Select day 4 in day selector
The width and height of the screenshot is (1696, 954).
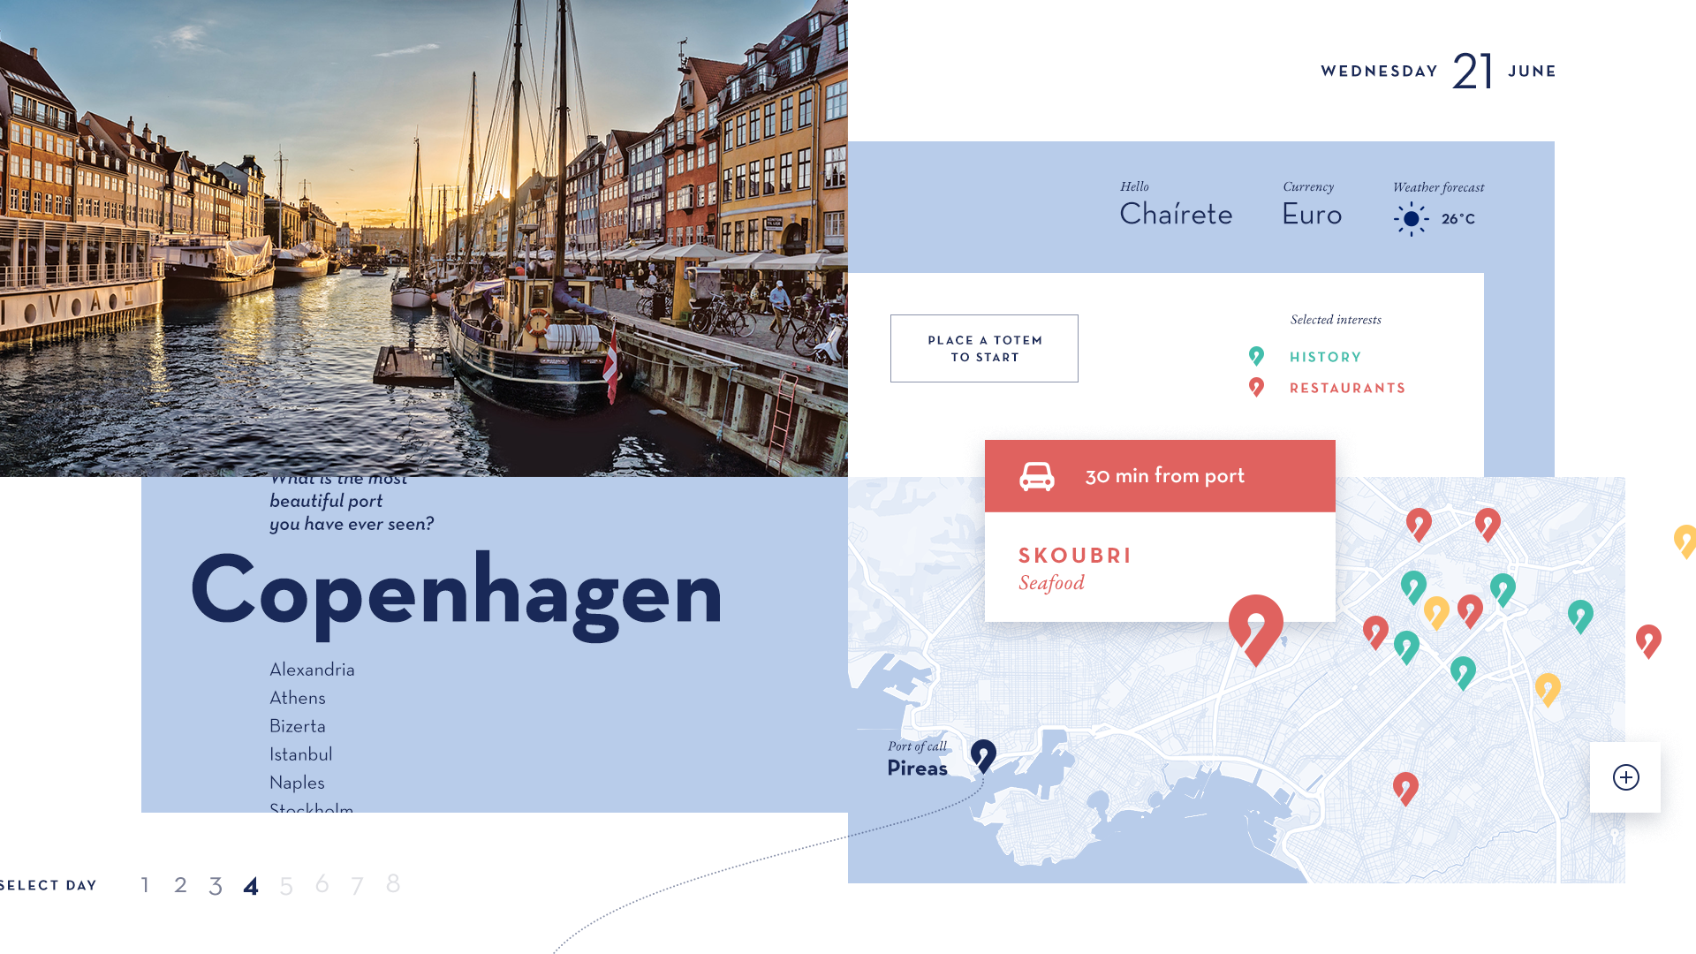click(x=251, y=886)
